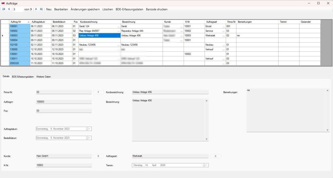
Task: Jump to the last record
Action: click(41, 9)
